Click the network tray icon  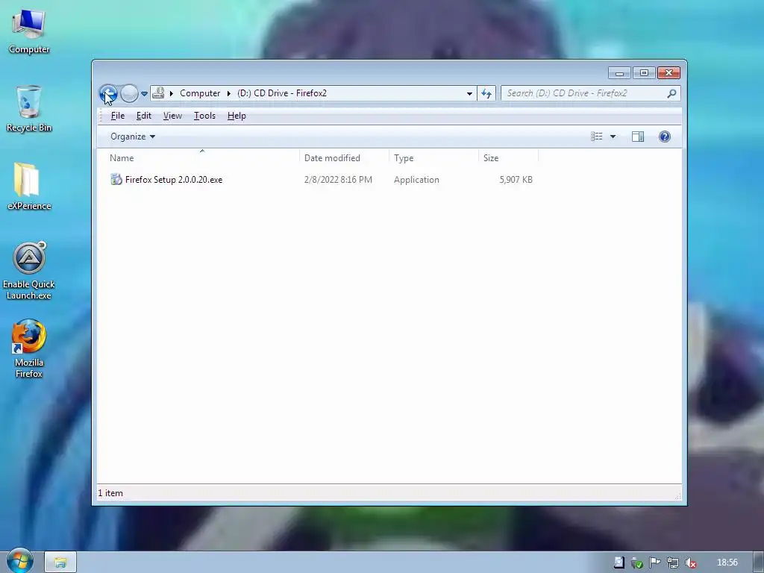[672, 563]
